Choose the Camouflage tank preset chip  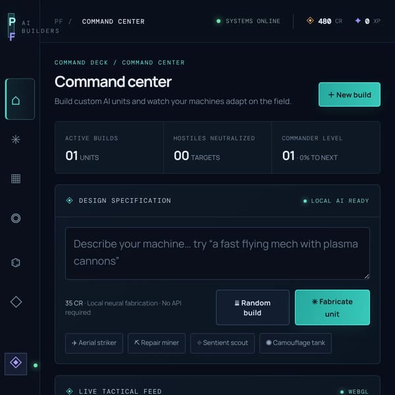[x=295, y=343]
